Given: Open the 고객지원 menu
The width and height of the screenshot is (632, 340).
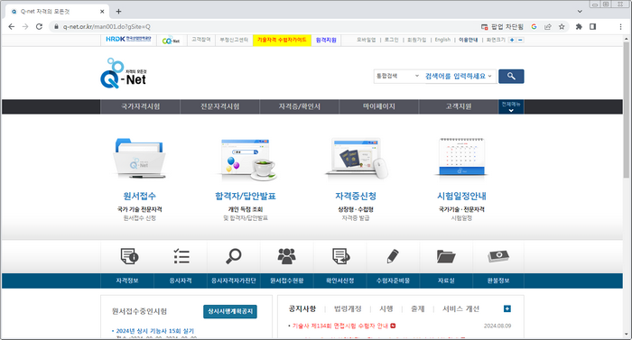Looking at the screenshot, I should tap(459, 106).
